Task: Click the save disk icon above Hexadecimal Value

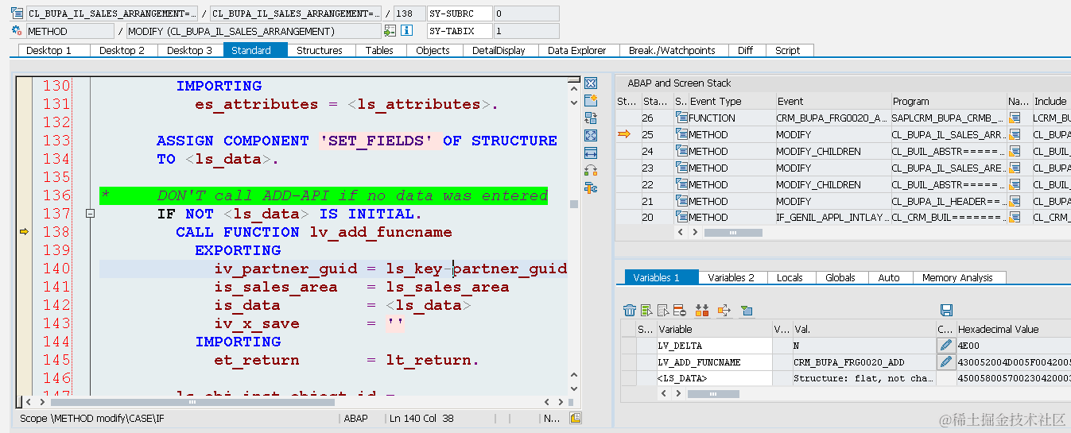Action: click(x=946, y=310)
